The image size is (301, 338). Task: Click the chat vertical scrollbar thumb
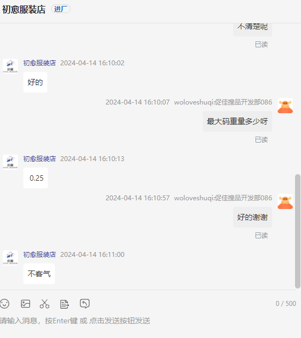(298, 231)
